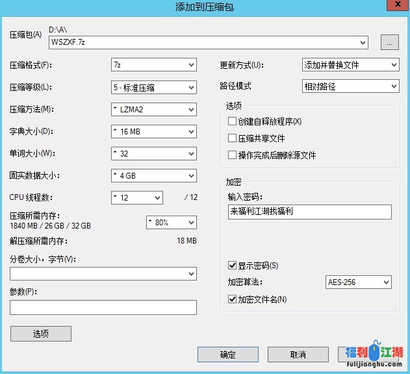Open the 16 MB dictionary size dropdown
Viewport: 410px width, 374px height.
point(153,132)
